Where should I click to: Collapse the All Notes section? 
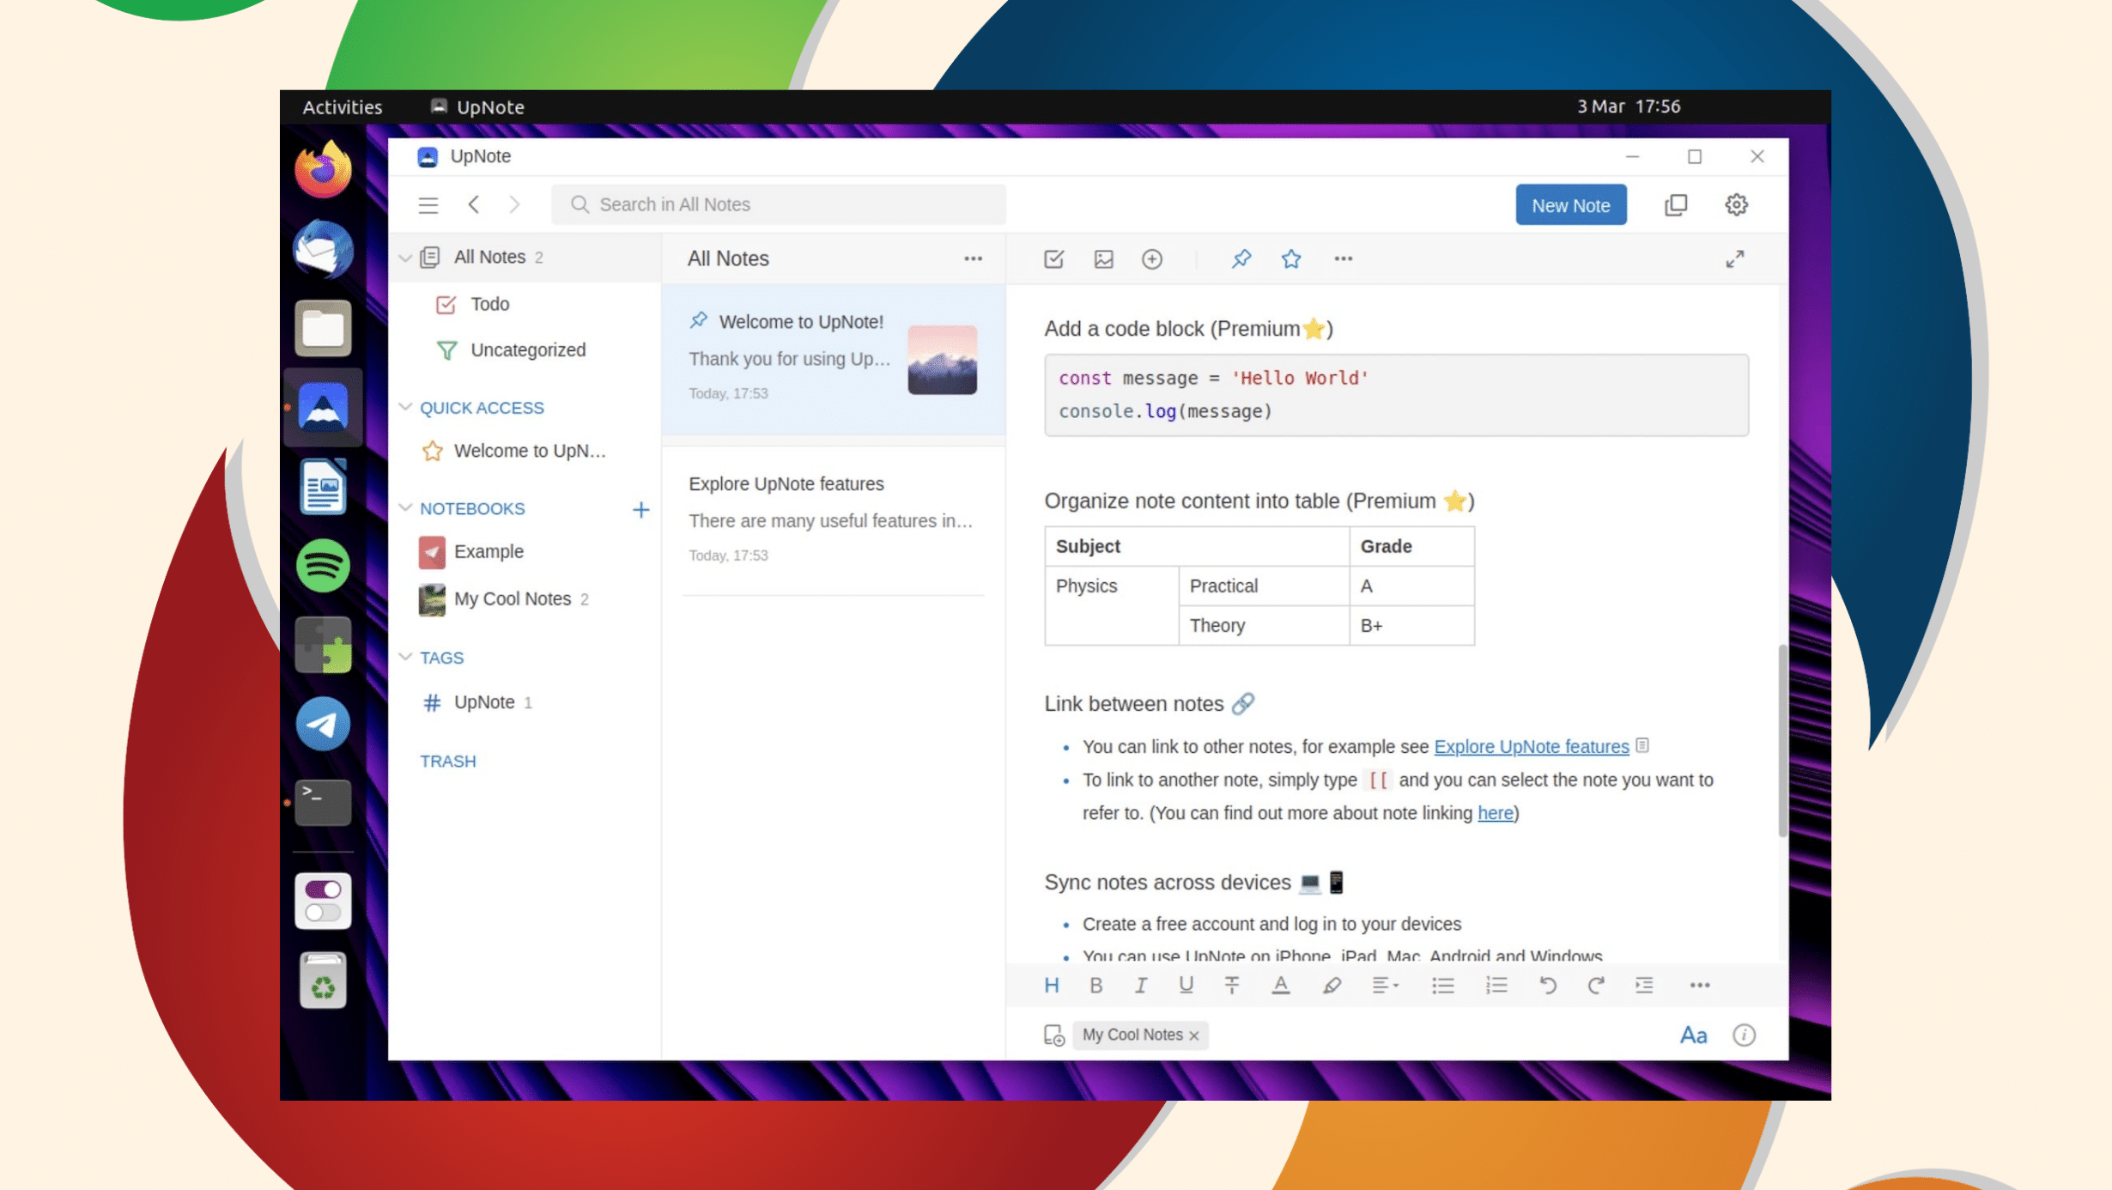(x=405, y=258)
